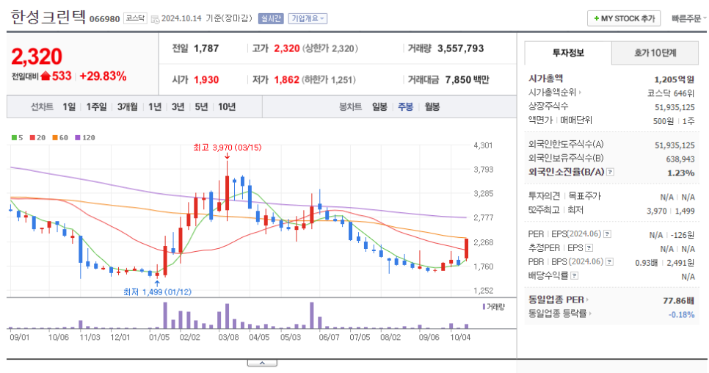709x373 pixels.
Task: Open 시가총액순위 arrow link
Action: point(556,93)
